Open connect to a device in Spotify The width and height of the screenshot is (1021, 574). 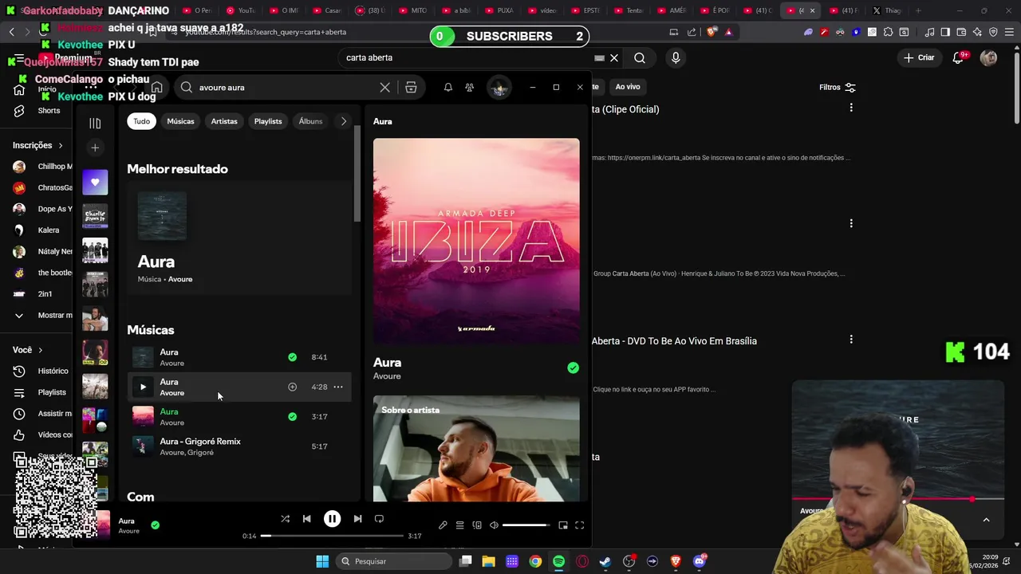pyautogui.click(x=477, y=525)
